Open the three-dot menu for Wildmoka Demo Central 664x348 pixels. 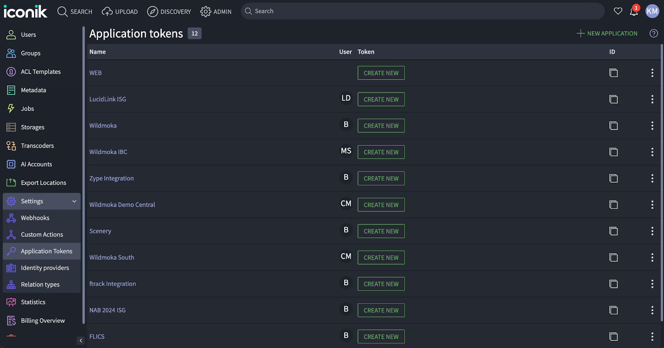click(652, 205)
